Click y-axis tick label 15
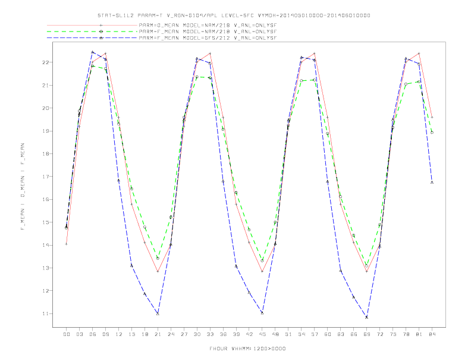Viewport: 471px width, 364px height. [45, 222]
